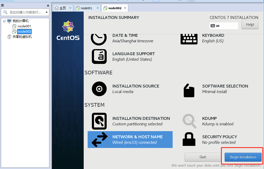Collapse the 我的计算机 tree node

point(4,21)
